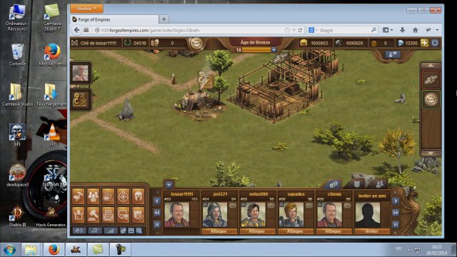Click the building icon in right panel

click(x=431, y=79)
